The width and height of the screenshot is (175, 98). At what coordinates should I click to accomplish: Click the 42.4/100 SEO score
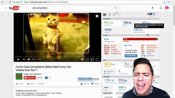click(109, 64)
